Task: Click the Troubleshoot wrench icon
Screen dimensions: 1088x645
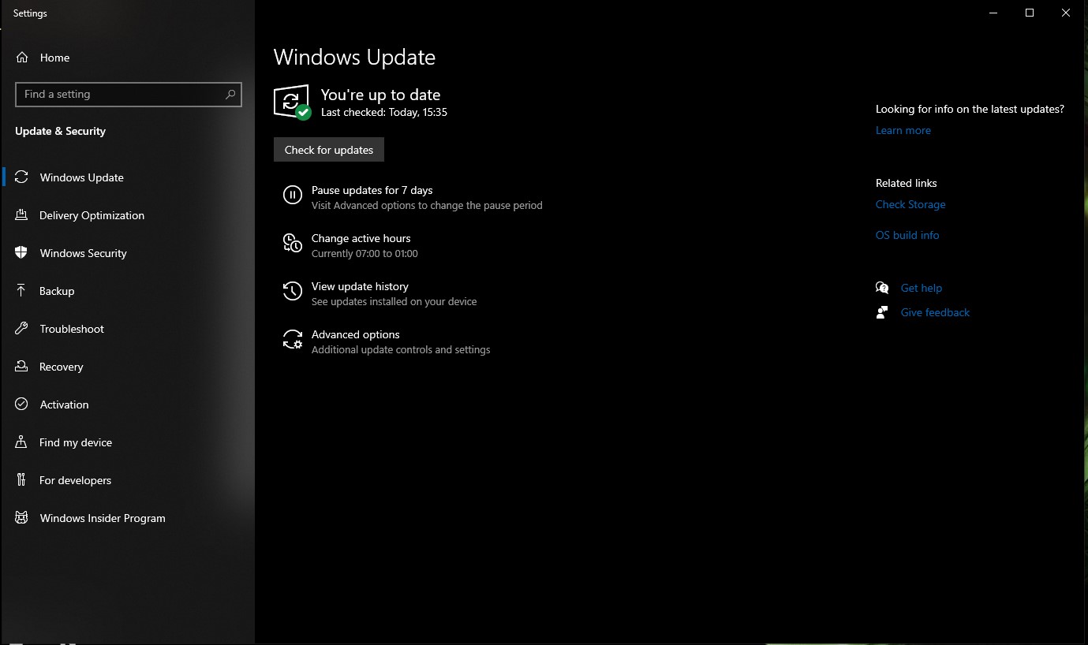Action: pyautogui.click(x=22, y=329)
